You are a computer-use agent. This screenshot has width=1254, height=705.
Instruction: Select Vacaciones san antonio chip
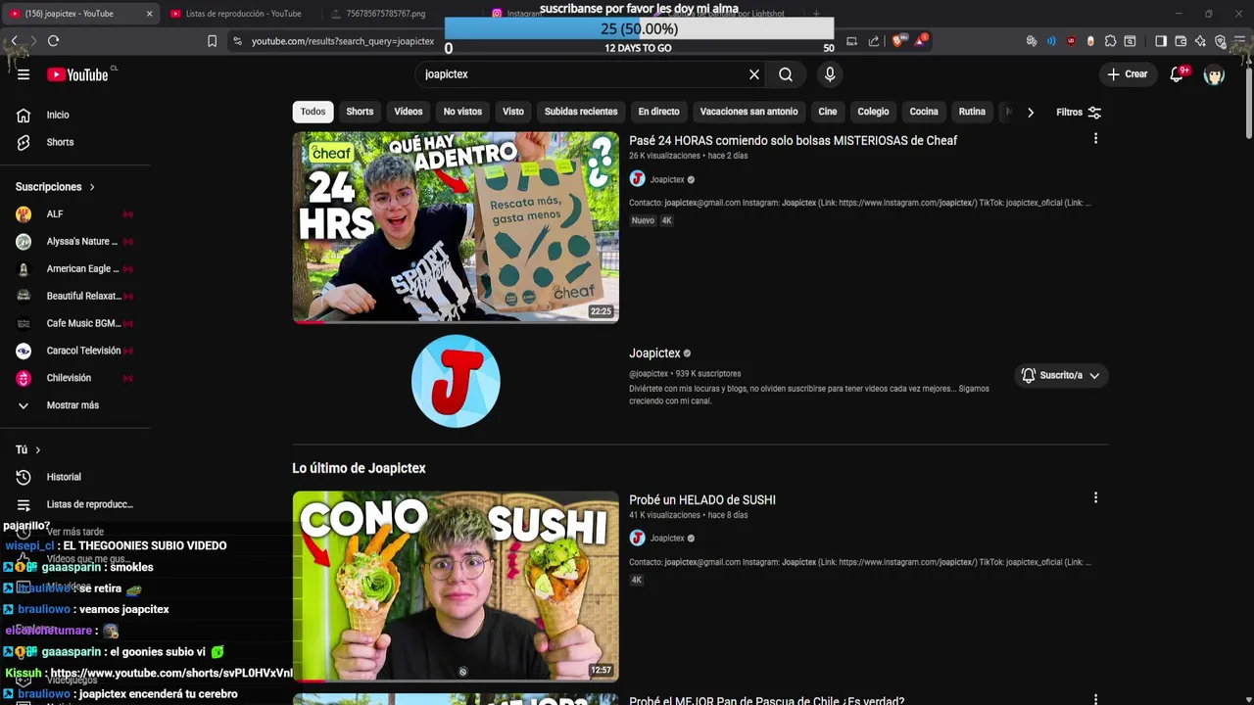click(748, 112)
